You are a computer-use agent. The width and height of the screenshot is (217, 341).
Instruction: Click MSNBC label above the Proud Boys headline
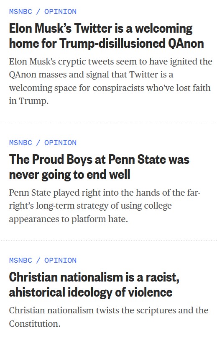20,143
